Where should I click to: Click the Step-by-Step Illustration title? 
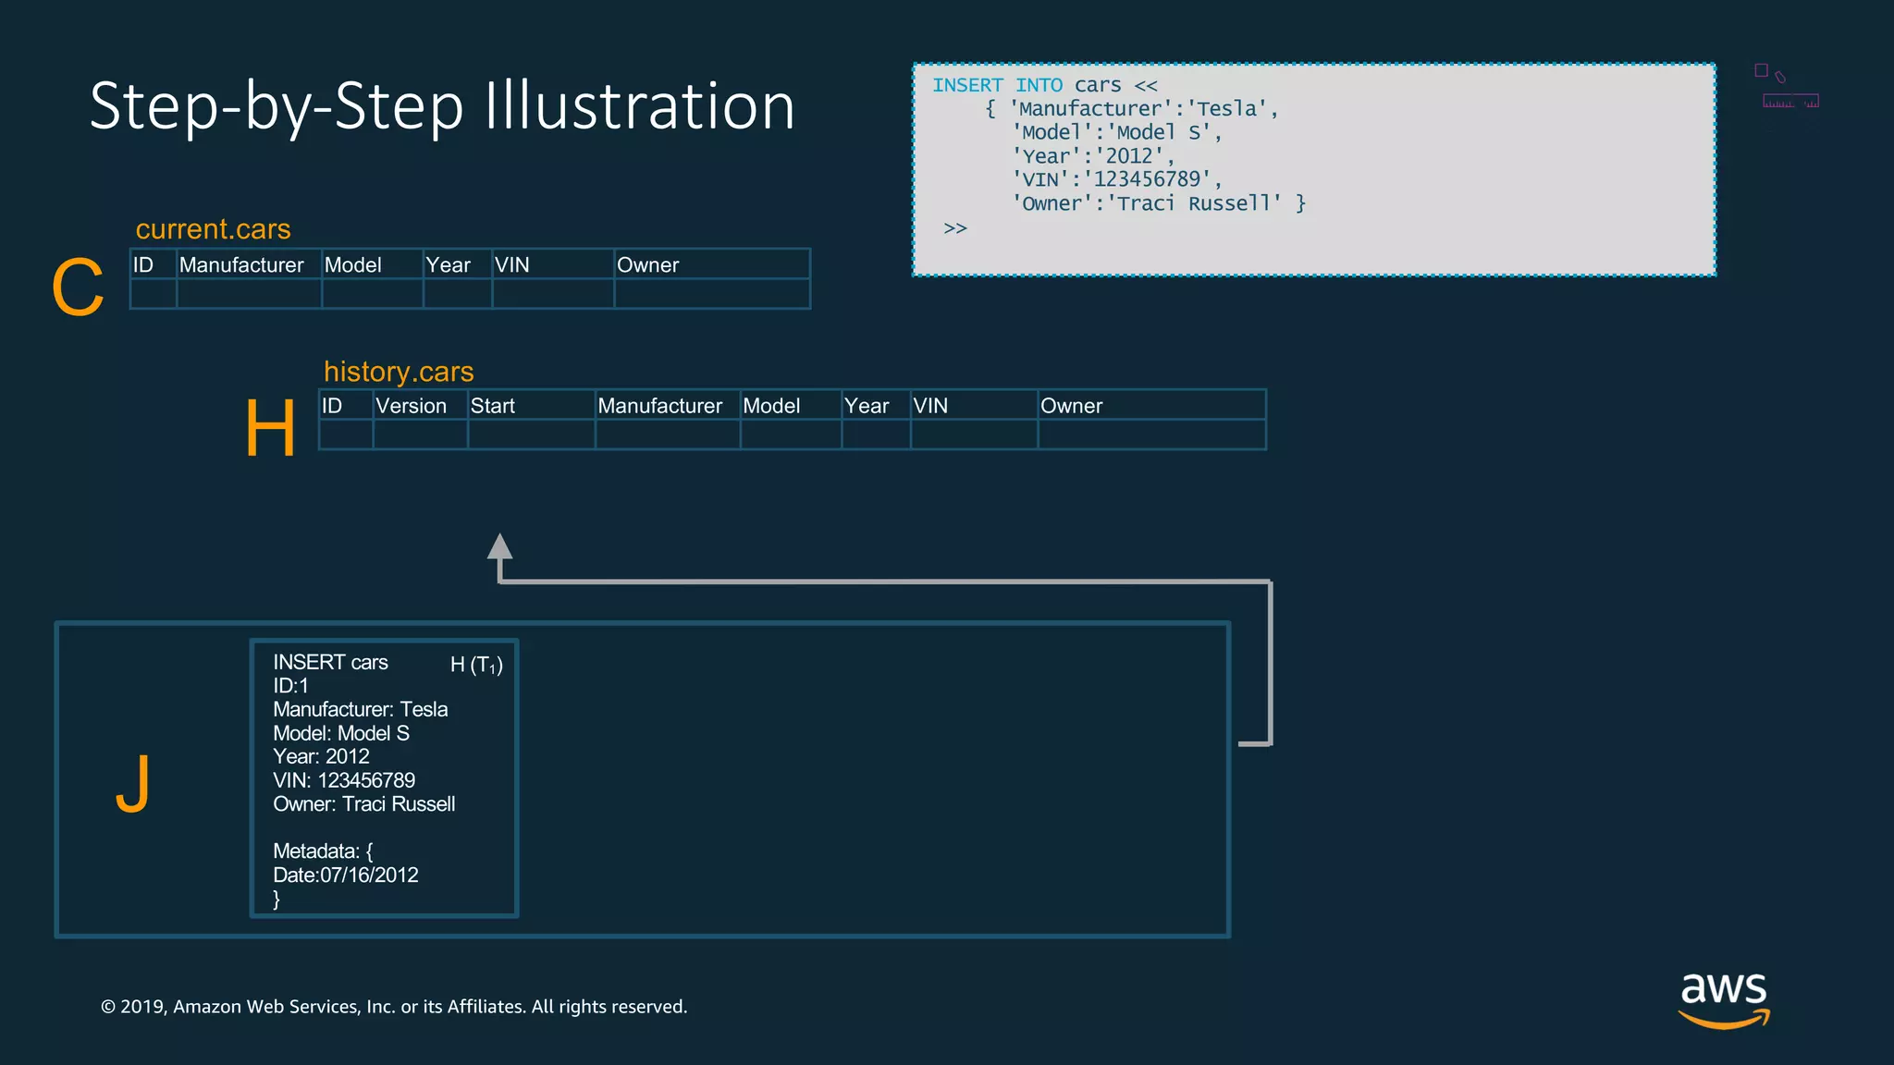442,105
